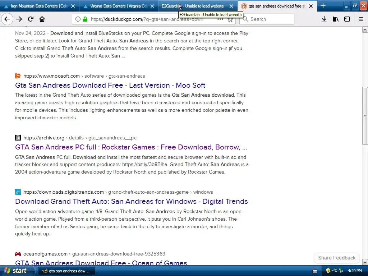
Task: Click the page scrollbar down arrow
Action: [365, 262]
